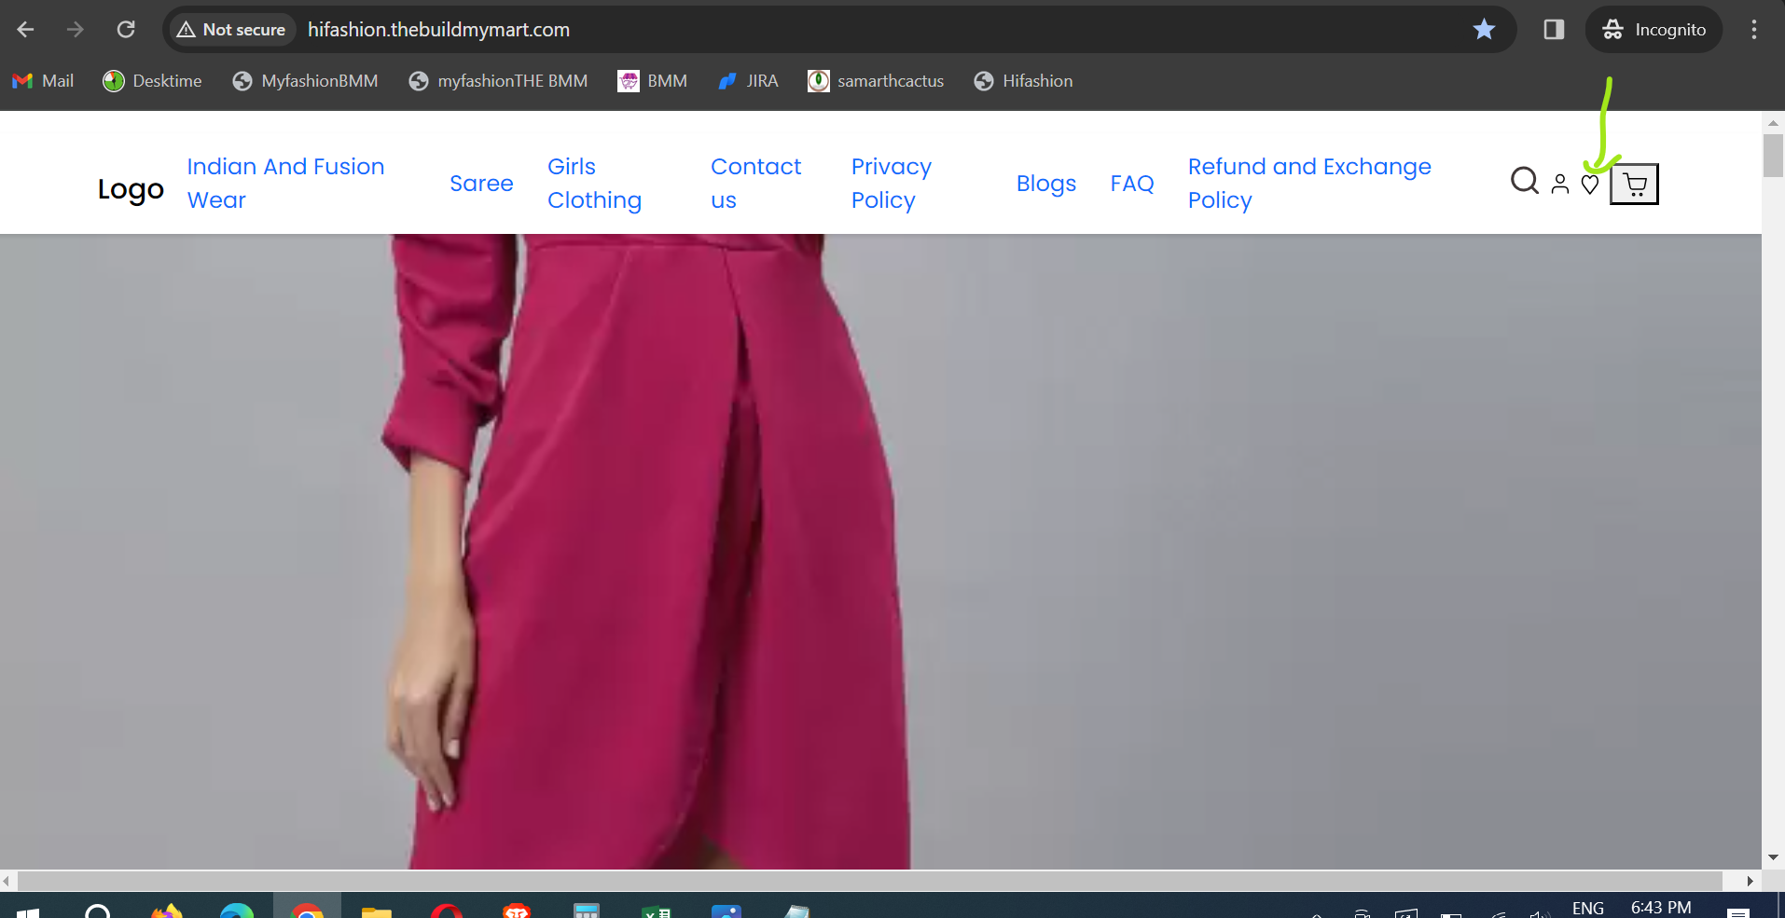Viewport: 1785px width, 918px height.
Task: Open the MyfashionBMM bookmark
Action: tap(305, 81)
